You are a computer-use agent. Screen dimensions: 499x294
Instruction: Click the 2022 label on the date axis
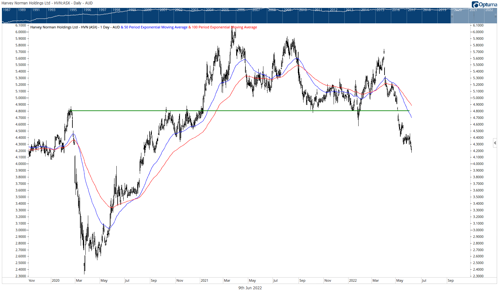click(x=353, y=280)
